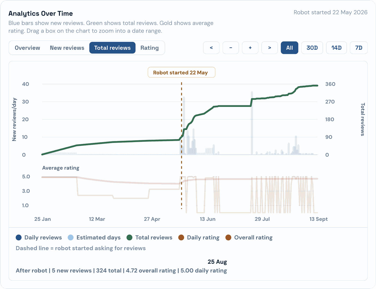Click the '29 Jul' axis date
The image size is (376, 289).
[x=262, y=219]
